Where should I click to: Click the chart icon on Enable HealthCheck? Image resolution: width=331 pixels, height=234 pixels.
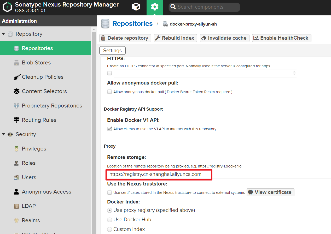[256, 38]
